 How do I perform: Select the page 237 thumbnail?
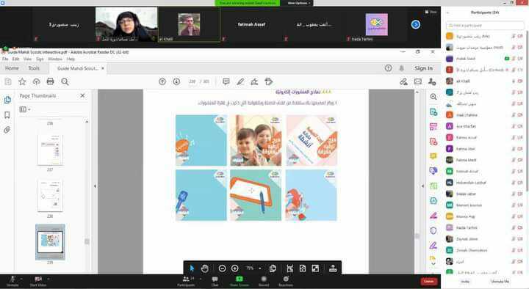pos(50,150)
